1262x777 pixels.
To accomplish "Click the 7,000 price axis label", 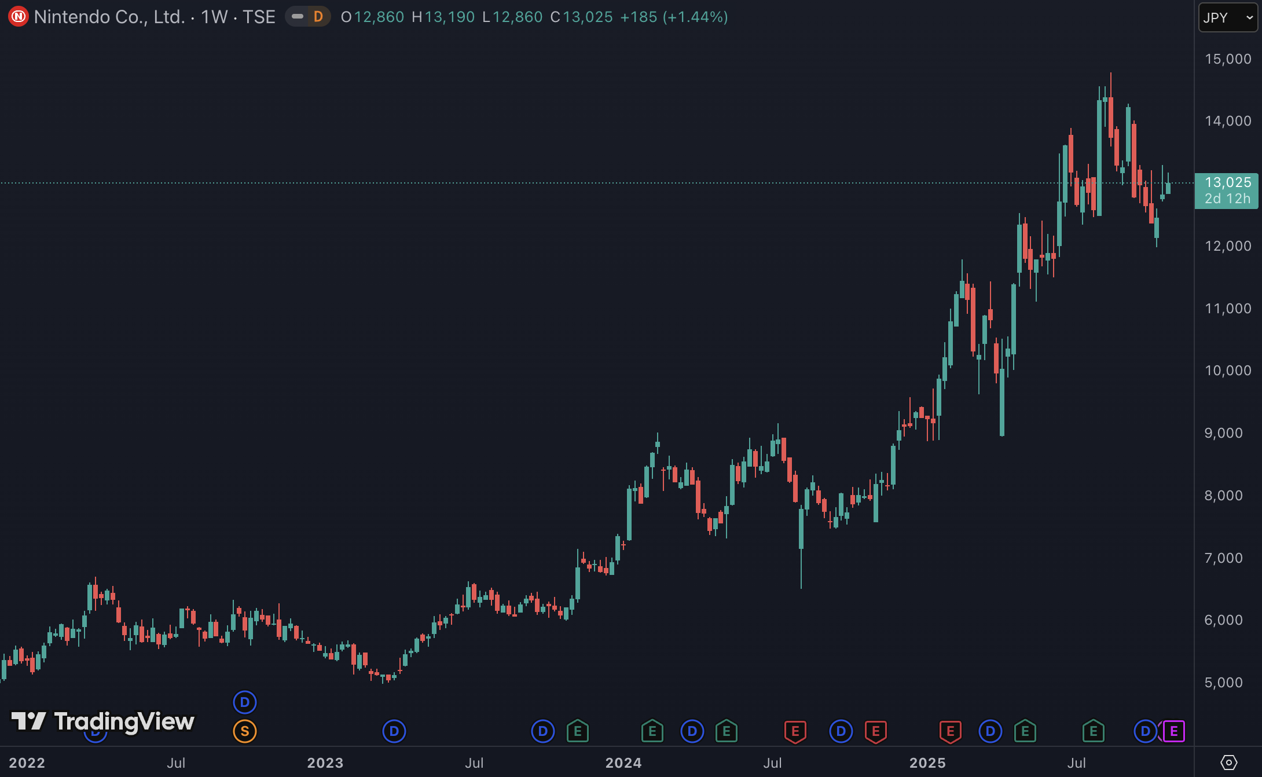I will [1224, 558].
